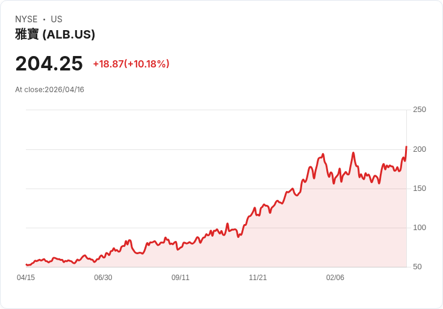Select the 09/11 date axis label
Image resolution: width=443 pixels, height=309 pixels.
point(181,277)
